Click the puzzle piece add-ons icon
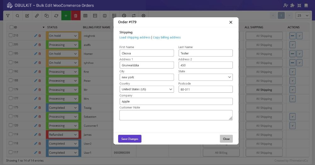The height and width of the screenshot is (165, 315). (x=293, y=5)
